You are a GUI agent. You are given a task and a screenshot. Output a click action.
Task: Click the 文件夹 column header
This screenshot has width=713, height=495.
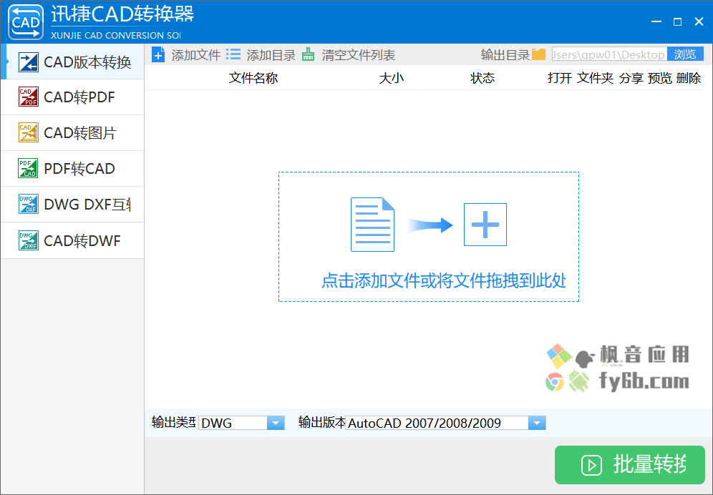click(596, 78)
